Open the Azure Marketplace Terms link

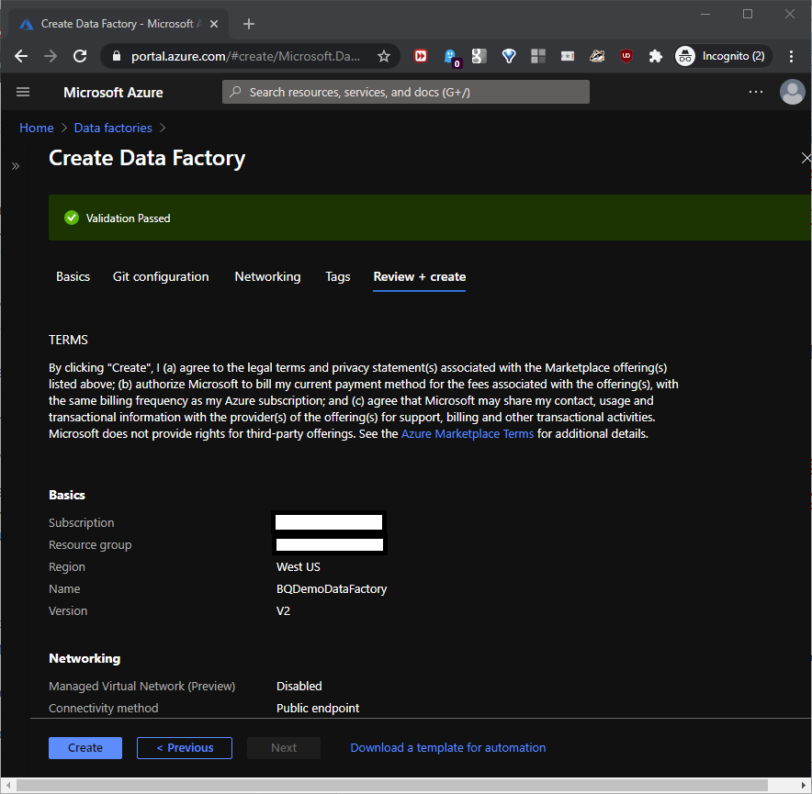tap(468, 434)
